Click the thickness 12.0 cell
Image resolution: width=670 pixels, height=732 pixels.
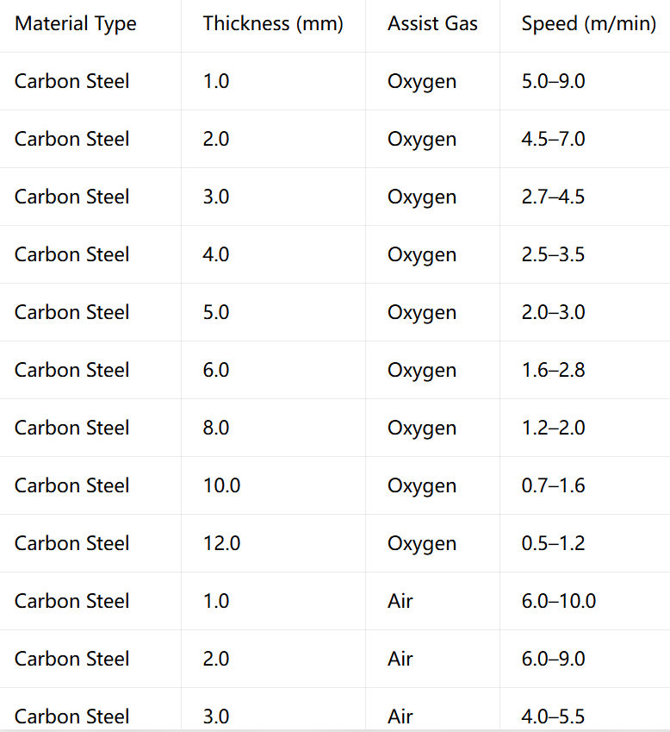(221, 543)
